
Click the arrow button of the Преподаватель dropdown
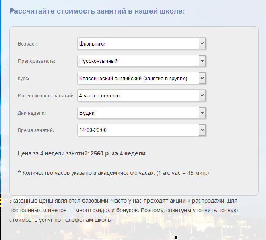pyautogui.click(x=202, y=61)
